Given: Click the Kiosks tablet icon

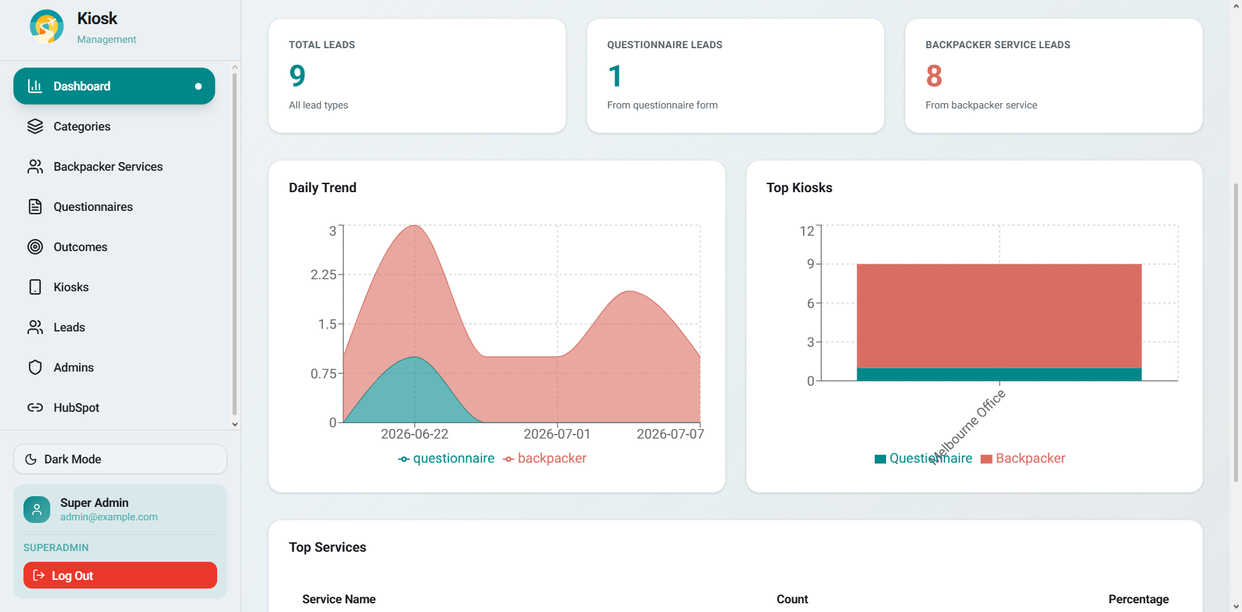Looking at the screenshot, I should tap(36, 287).
